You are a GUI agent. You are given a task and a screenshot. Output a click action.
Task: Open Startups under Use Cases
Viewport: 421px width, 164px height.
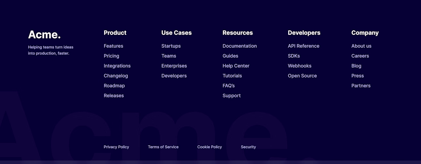171,46
